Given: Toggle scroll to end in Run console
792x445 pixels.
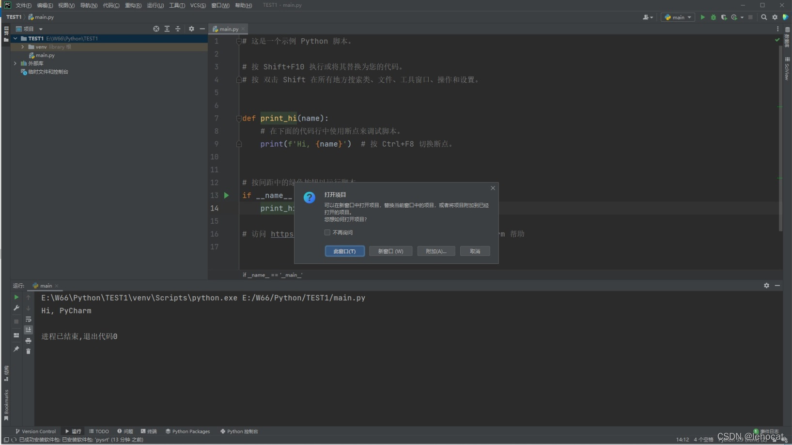Looking at the screenshot, I should tap(28, 330).
